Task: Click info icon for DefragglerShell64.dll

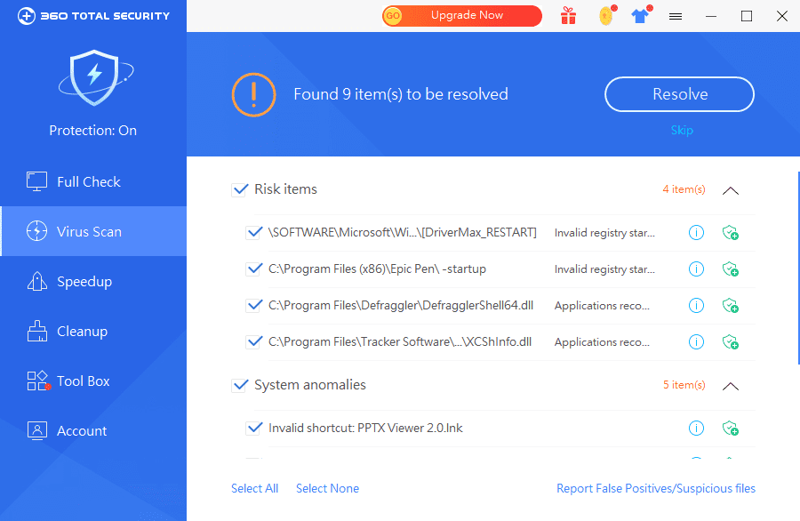Action: (x=697, y=306)
